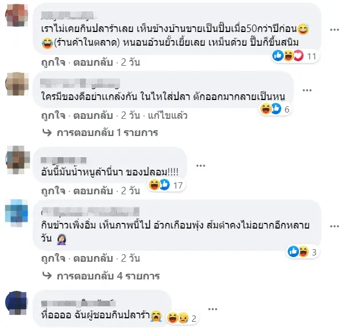Open three-dot menu next to ของปลอม comment
Screen dimensions: 346x328
point(201,166)
